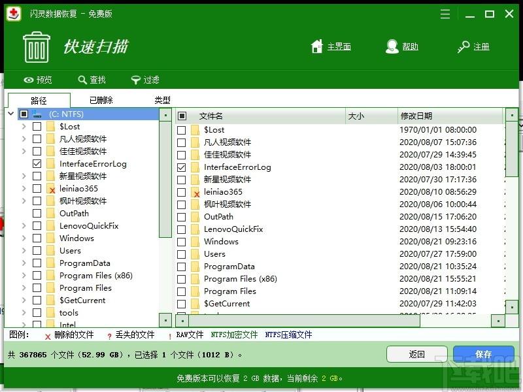This screenshot has height=392, width=523.
Task: Collapse the C: NTFS tree node
Action: point(11,114)
